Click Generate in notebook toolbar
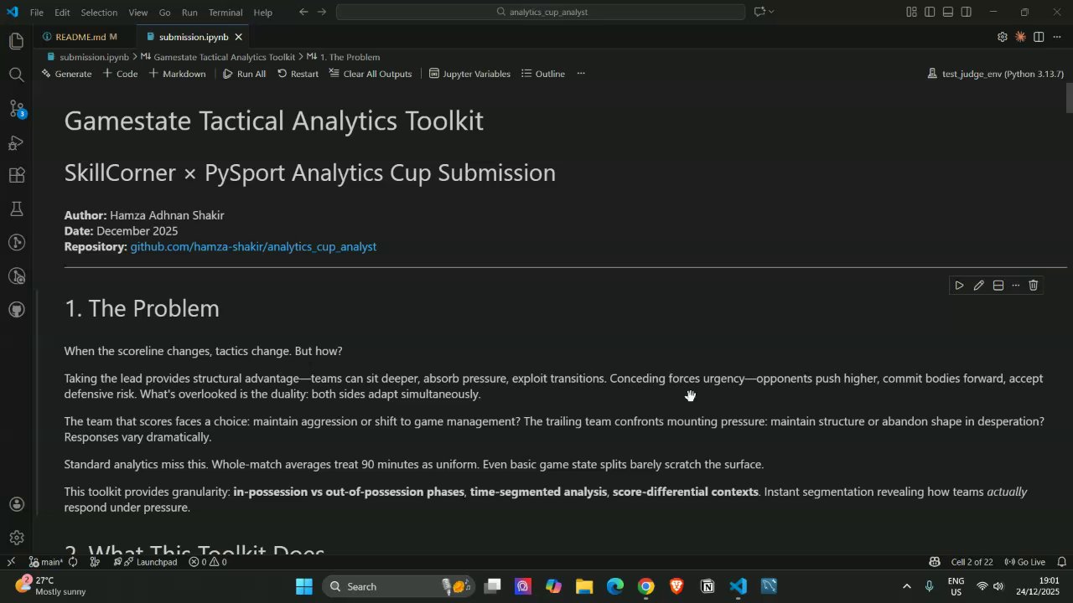Screen dimensions: 1073x603 pyautogui.click(x=66, y=74)
